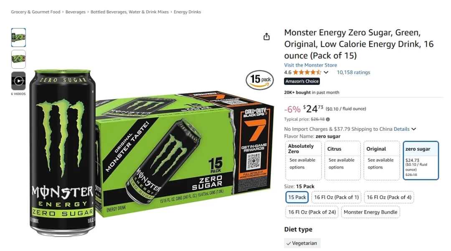Open the Beverages breadcrumb

pyautogui.click(x=75, y=12)
